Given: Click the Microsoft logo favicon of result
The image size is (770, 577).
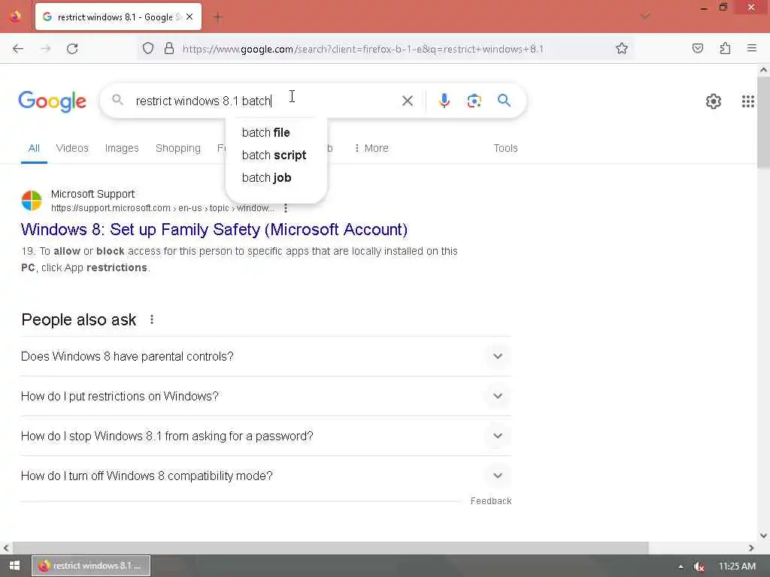Looking at the screenshot, I should [x=32, y=201].
